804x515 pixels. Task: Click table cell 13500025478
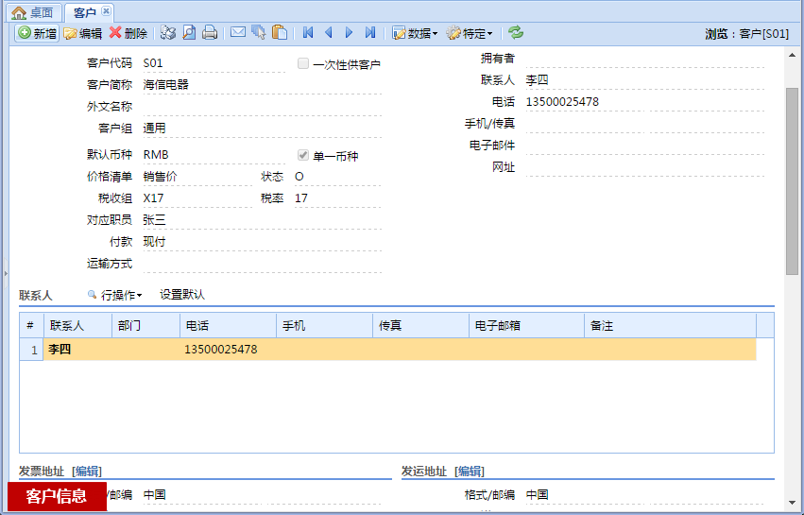pos(229,350)
